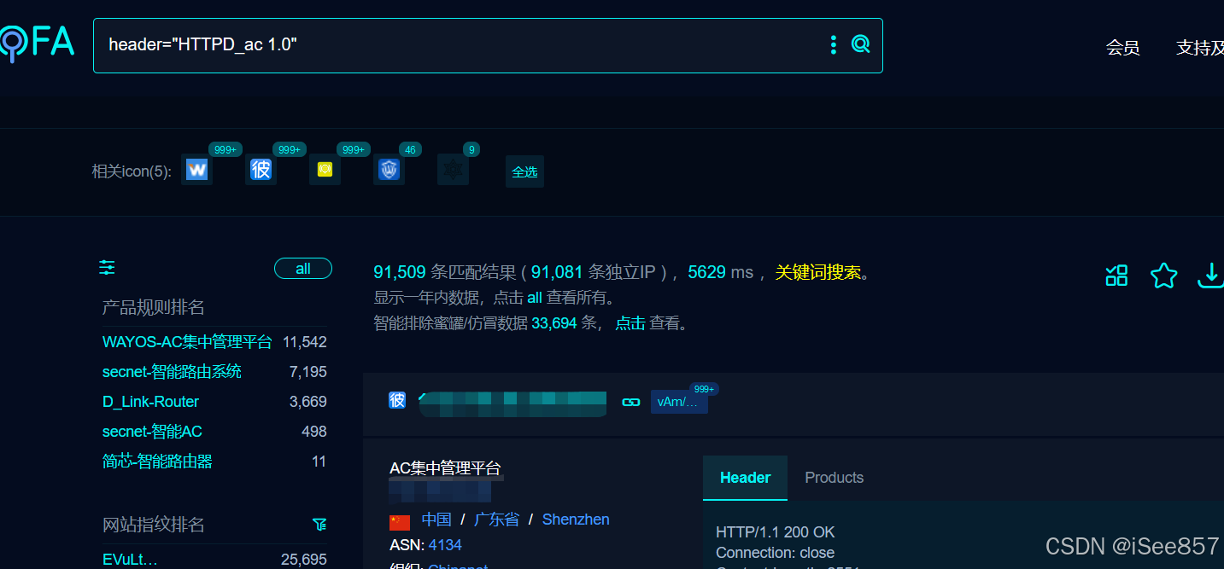Click the 产品规则排名 heading
The width and height of the screenshot is (1224, 569).
click(x=154, y=307)
